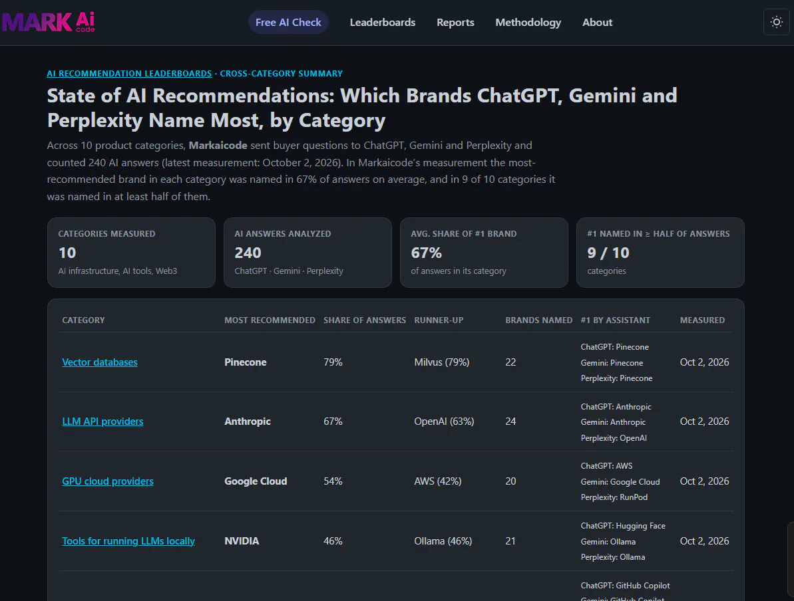Open the LLM API providers link
The height and width of the screenshot is (601, 794).
point(102,421)
